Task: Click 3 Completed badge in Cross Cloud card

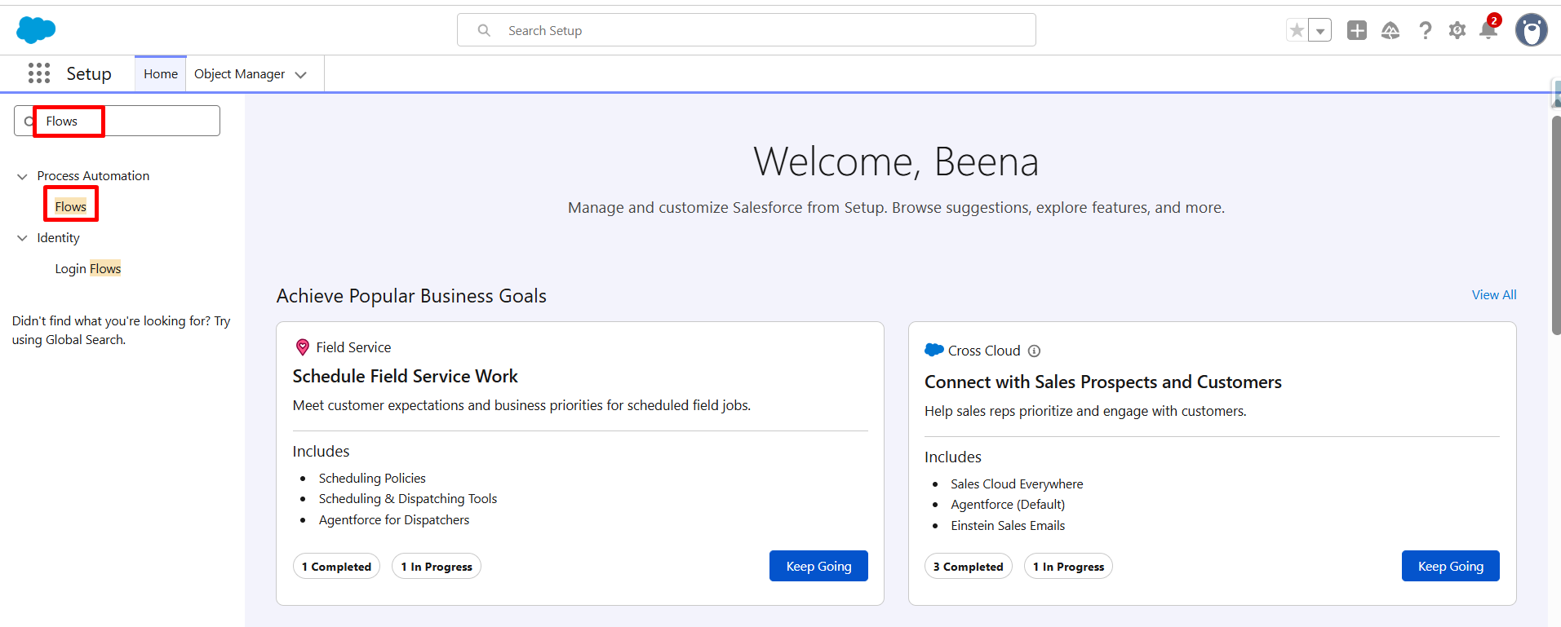Action: (969, 566)
